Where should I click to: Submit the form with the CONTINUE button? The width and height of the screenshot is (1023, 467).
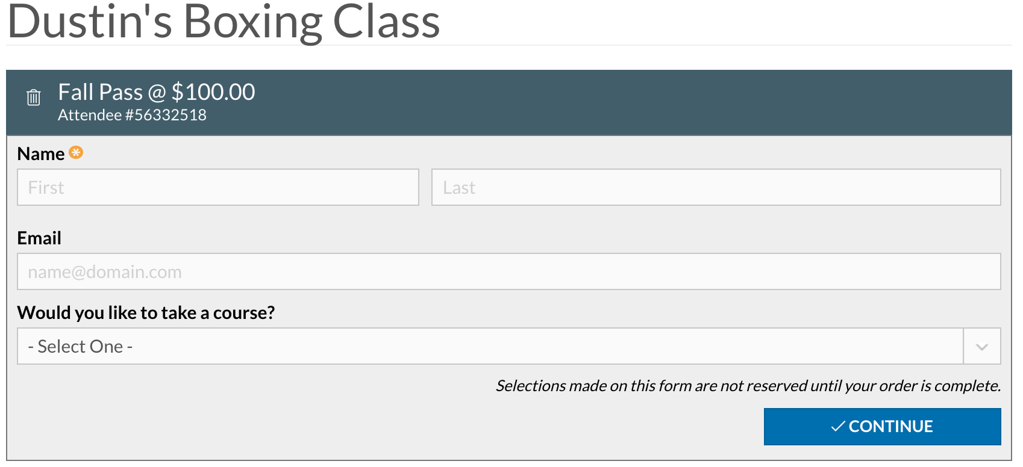pos(883,427)
